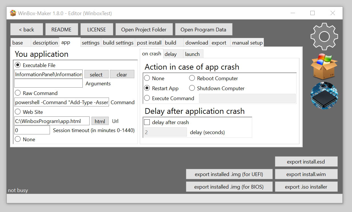Choose Reboot Computer crash action
The image size is (352, 212).
pyautogui.click(x=192, y=78)
